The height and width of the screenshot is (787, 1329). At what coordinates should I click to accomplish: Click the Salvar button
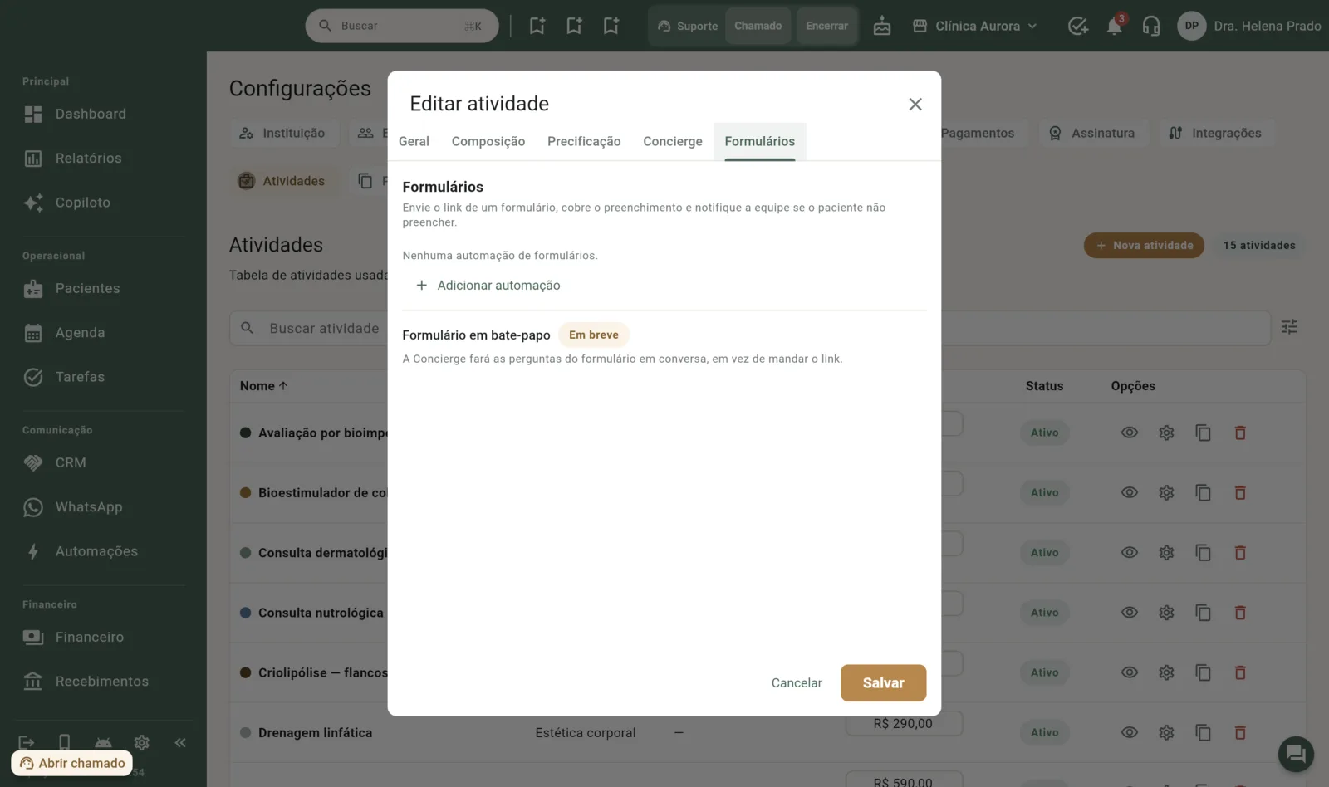point(883,683)
